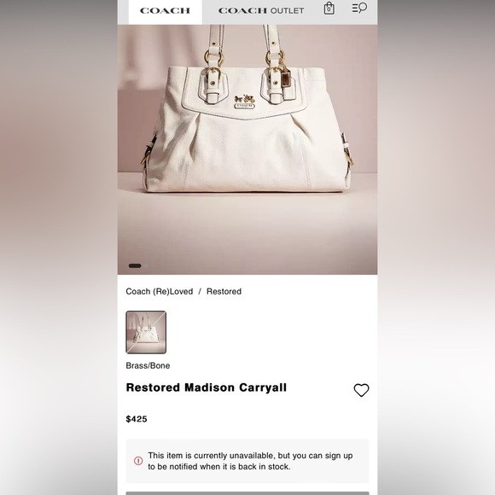Click the Restored Madison Carryall title
The image size is (495, 495).
click(207, 387)
